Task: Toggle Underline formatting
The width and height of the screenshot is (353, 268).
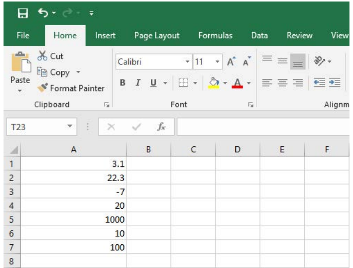Action: click(153, 83)
